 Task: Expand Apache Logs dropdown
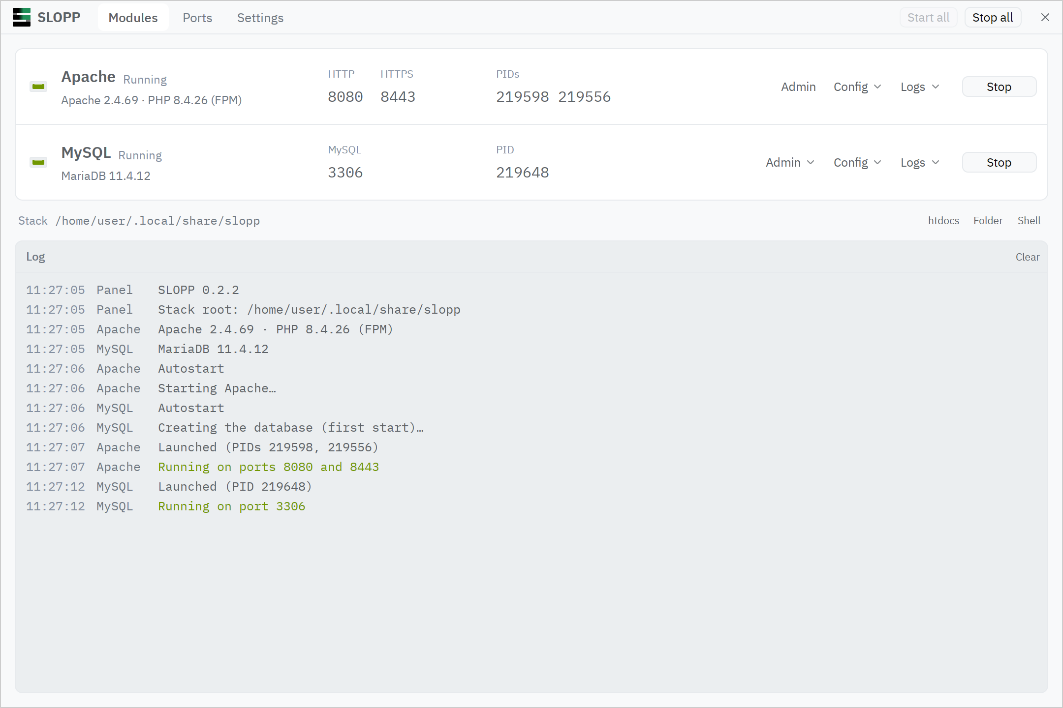[x=920, y=87]
